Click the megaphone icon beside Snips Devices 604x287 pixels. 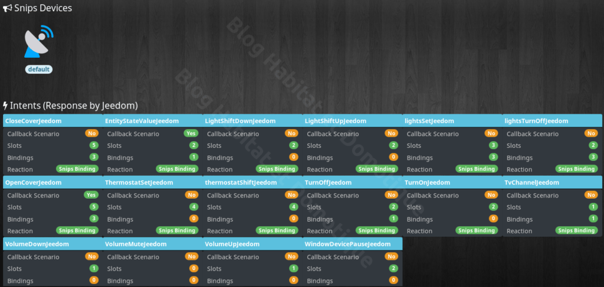click(x=7, y=8)
